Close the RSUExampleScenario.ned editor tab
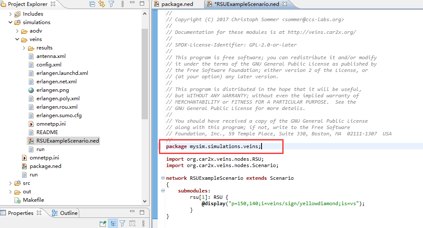Screen dimensions: 423x228 point(285,4)
